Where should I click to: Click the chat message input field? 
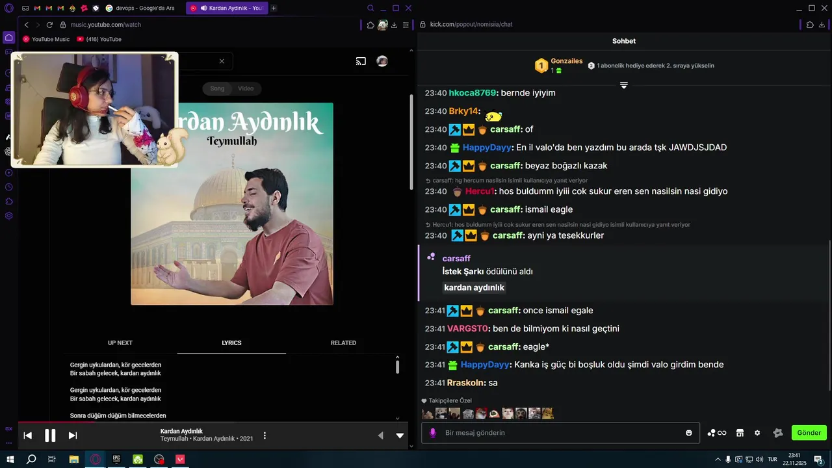coord(560,433)
